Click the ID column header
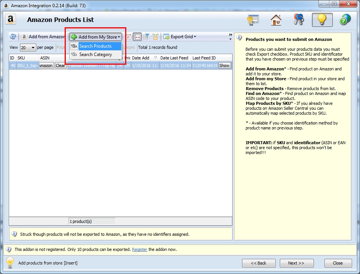Image resolution: width=360 pixels, height=274 pixels. 12,58
